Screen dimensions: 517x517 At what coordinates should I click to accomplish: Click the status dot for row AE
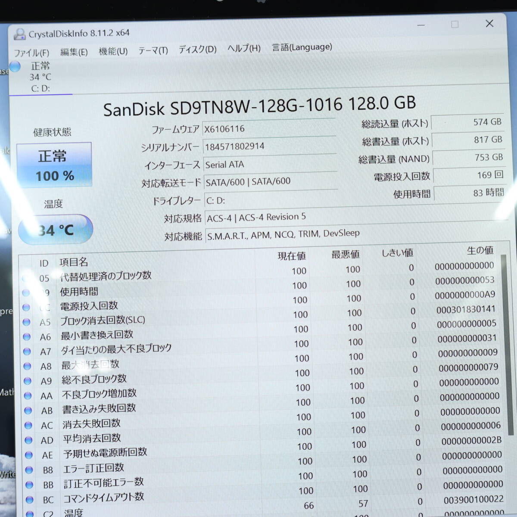(x=29, y=455)
